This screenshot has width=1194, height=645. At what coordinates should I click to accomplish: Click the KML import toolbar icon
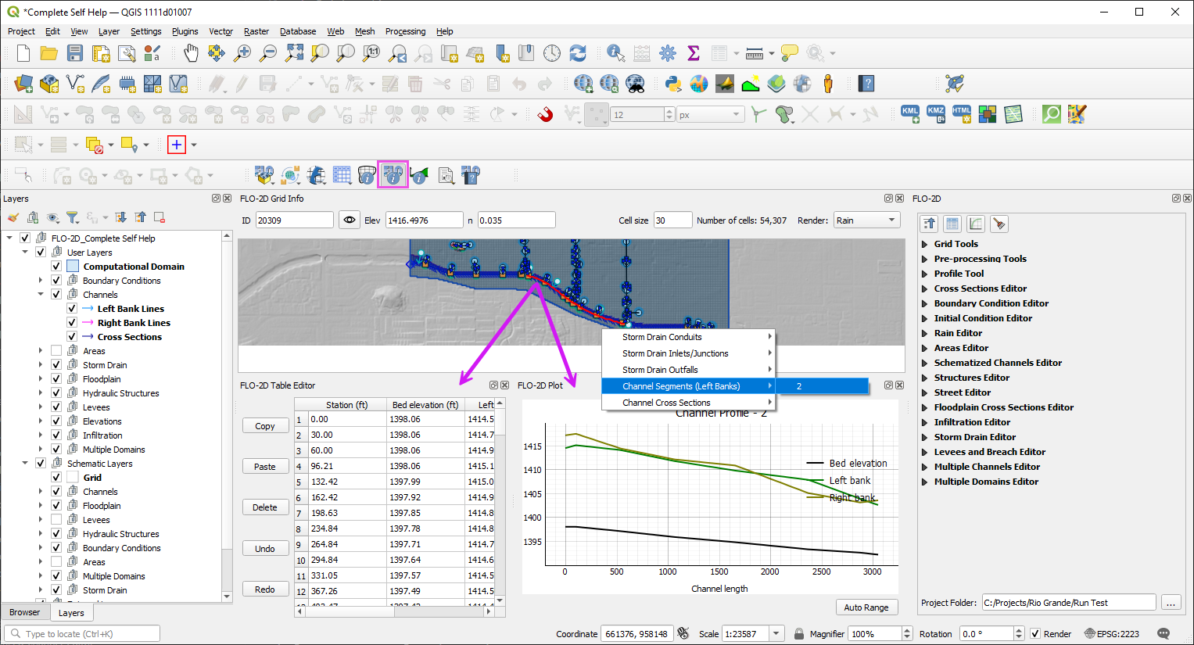(909, 114)
